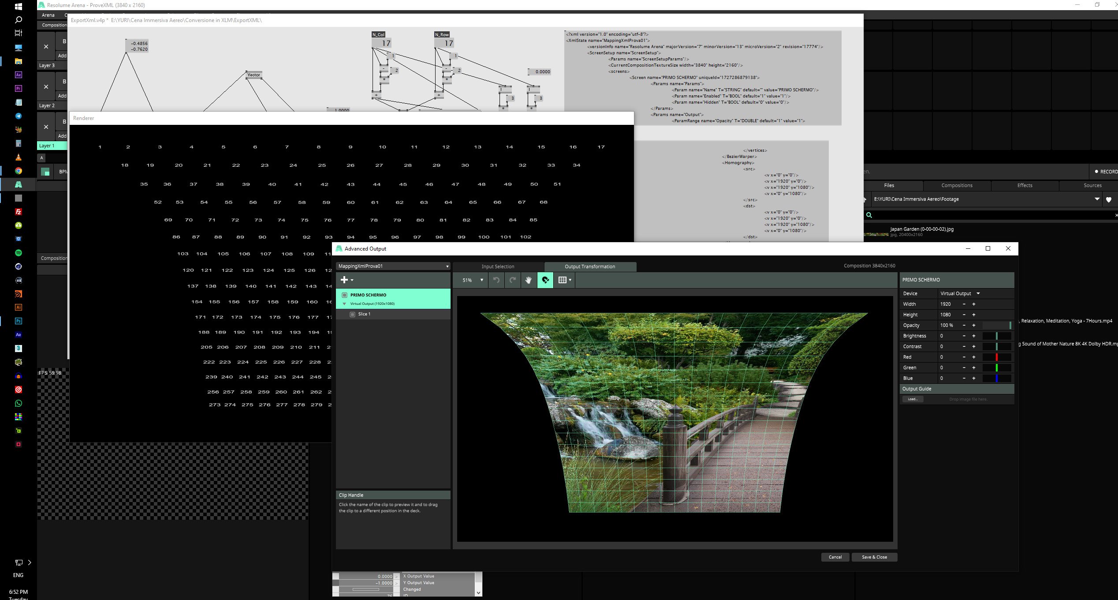Click the redo arrow icon
Image resolution: width=1118 pixels, height=600 pixels.
pos(512,280)
